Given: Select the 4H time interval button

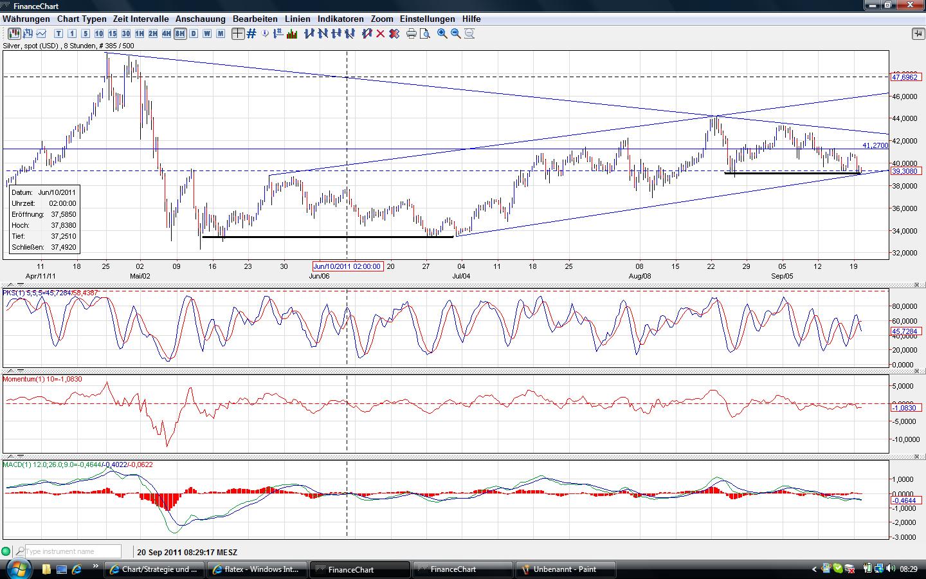Looking at the screenshot, I should point(167,33).
